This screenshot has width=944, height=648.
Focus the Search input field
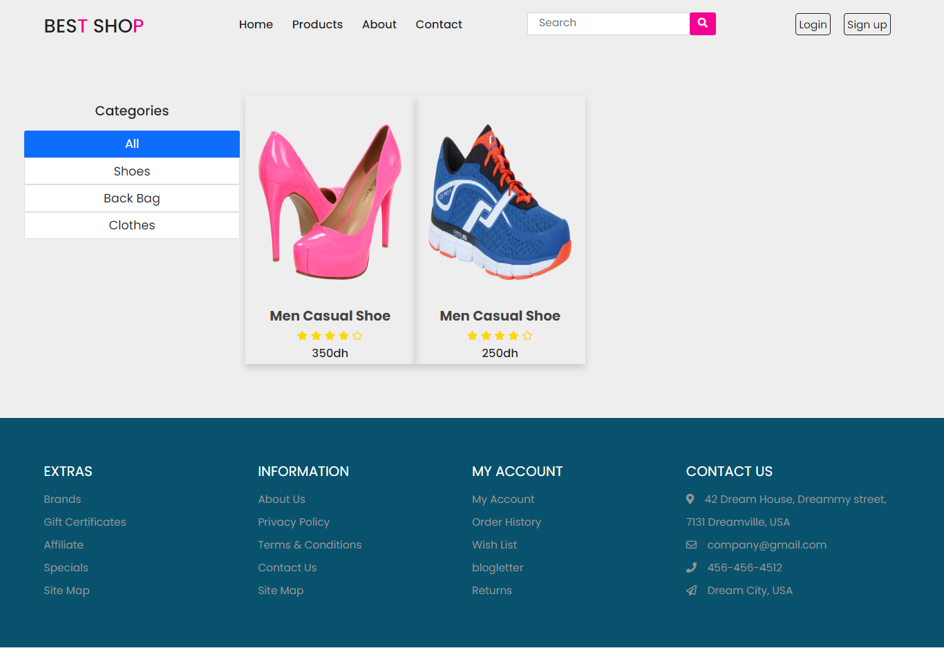(609, 23)
